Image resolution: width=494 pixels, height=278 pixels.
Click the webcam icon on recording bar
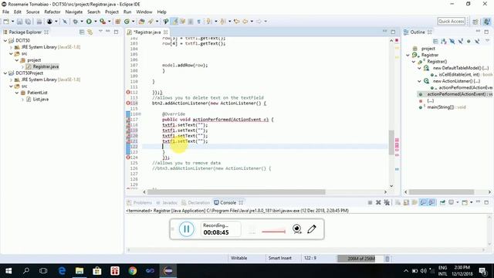click(x=296, y=229)
